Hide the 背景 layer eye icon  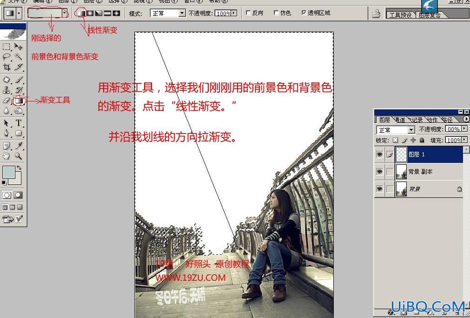pyautogui.click(x=379, y=189)
